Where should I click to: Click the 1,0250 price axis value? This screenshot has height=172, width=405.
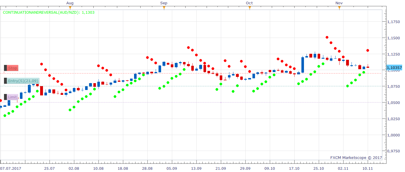393,119
